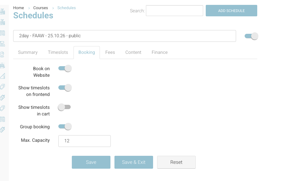This screenshot has height=181, width=293.
Task: Open the schedule selector showing 2day - FAAW
Action: [124, 36]
